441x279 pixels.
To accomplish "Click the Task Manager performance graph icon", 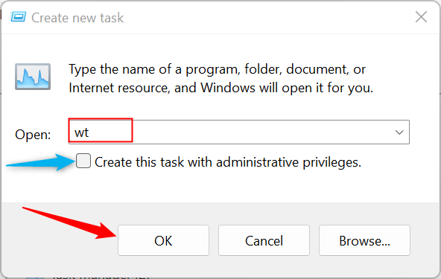I will (33, 77).
